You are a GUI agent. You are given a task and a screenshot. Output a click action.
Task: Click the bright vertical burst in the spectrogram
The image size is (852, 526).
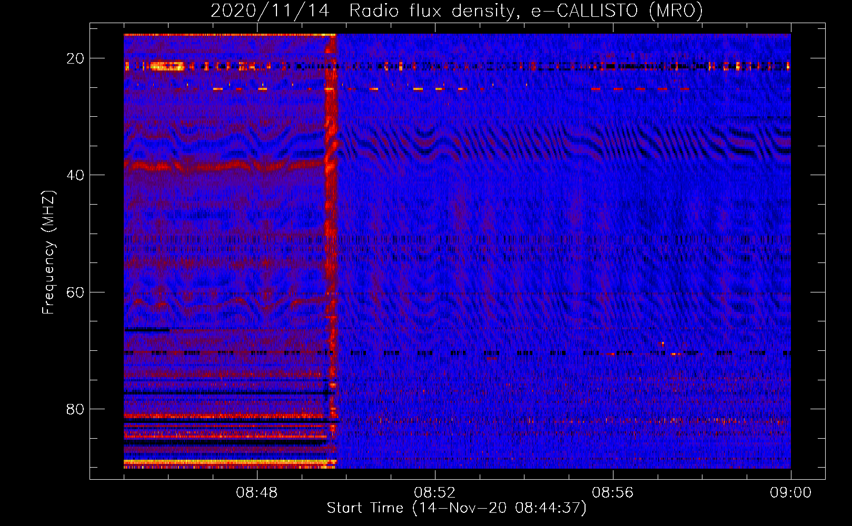331,251
